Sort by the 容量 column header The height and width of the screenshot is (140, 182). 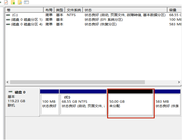pyautogui.click(x=174, y=10)
